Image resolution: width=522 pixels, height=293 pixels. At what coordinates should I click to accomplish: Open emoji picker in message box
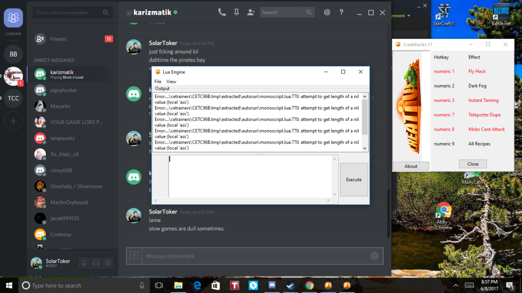pos(374,256)
